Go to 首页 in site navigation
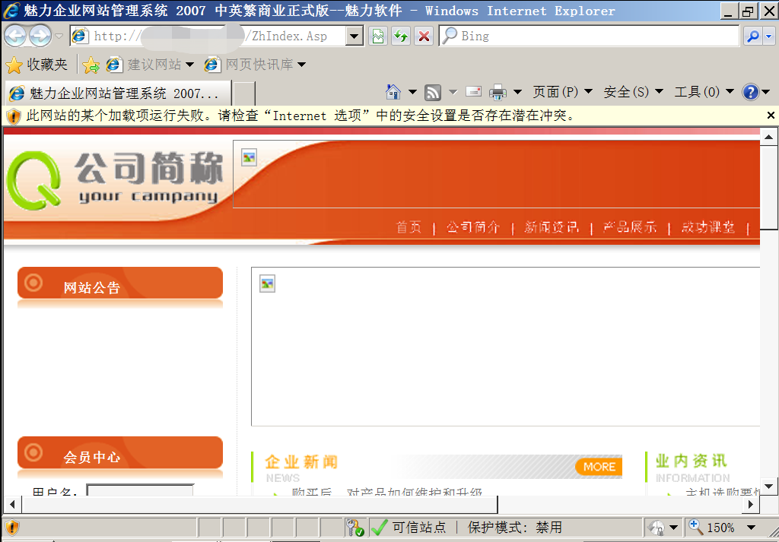 click(x=409, y=227)
